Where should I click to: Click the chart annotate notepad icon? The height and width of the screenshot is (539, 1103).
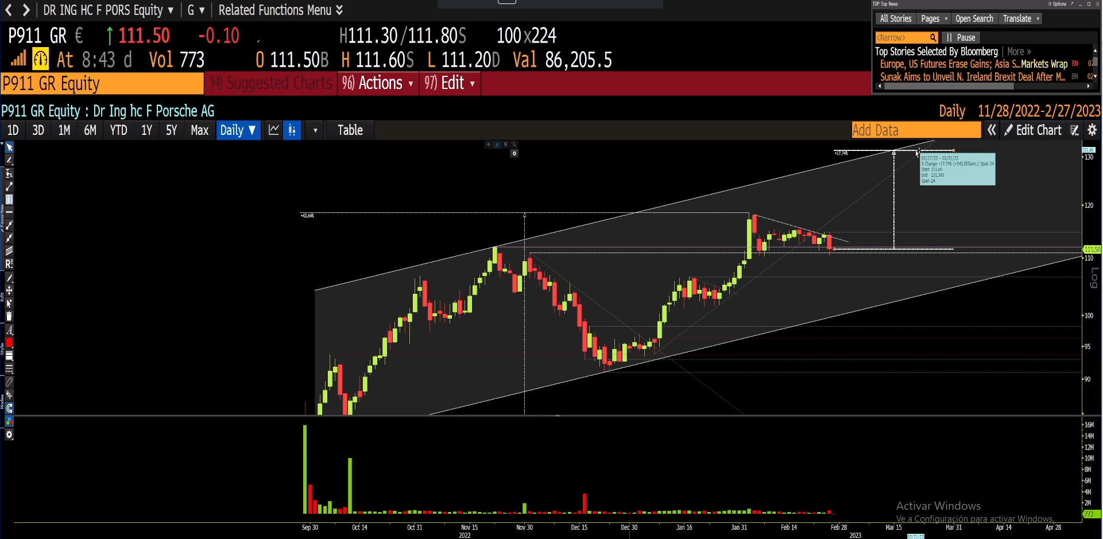tap(1074, 130)
